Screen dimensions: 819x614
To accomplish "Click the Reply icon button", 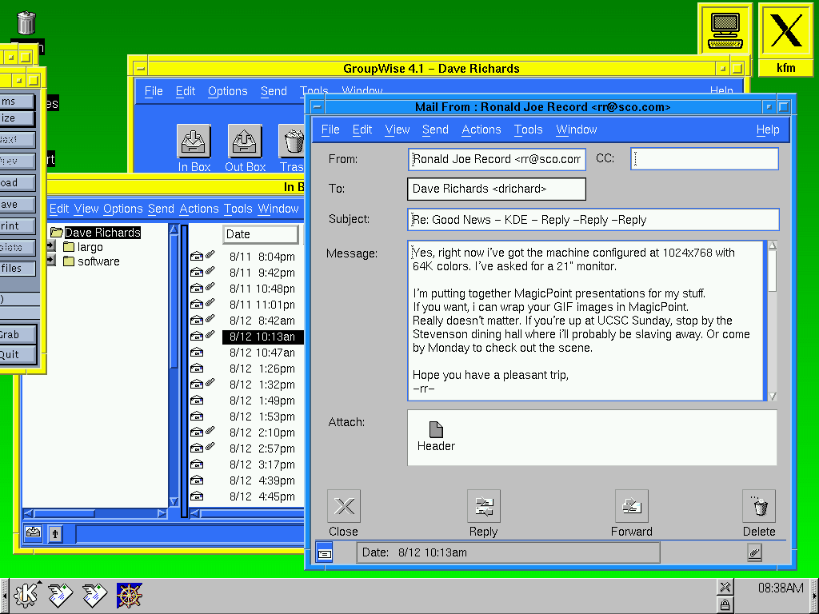I will click(x=483, y=506).
